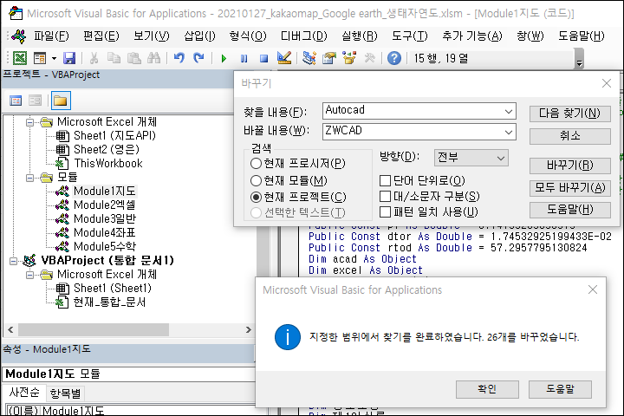Click the Paste clipboard icon
Image resolution: width=624 pixels, height=416 pixels.
click(134, 58)
